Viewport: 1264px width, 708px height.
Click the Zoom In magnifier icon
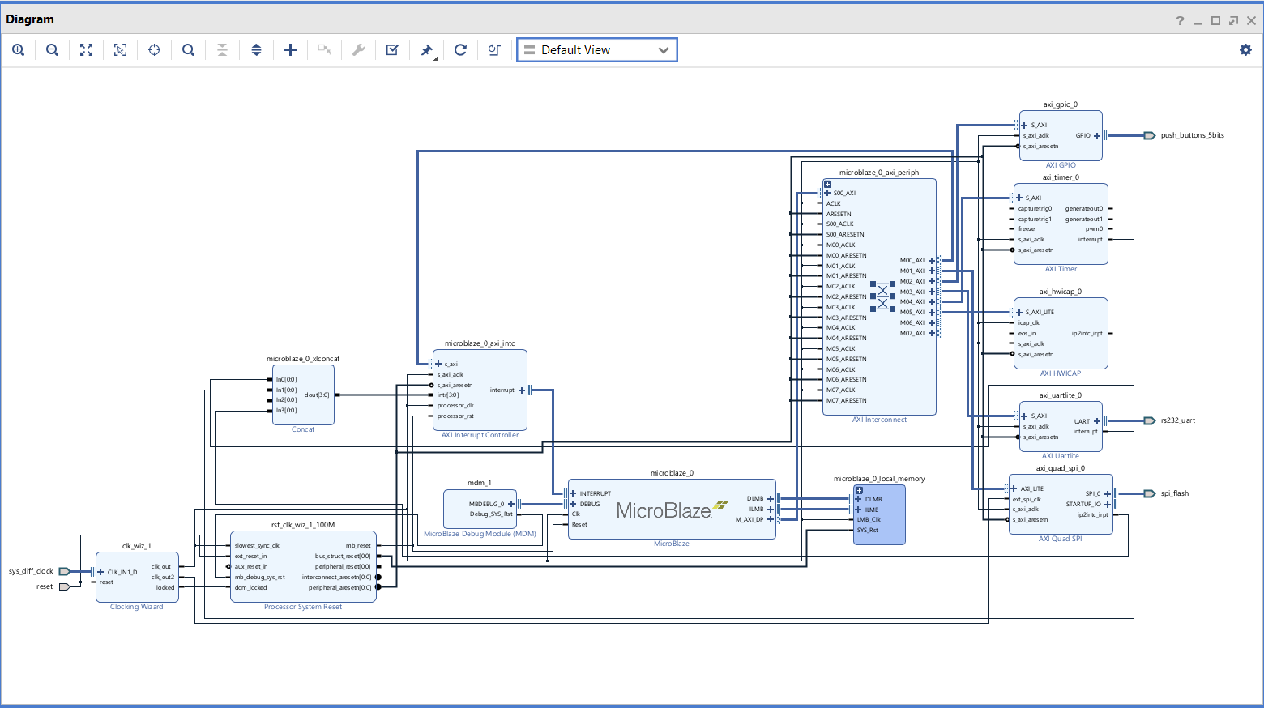(x=18, y=50)
